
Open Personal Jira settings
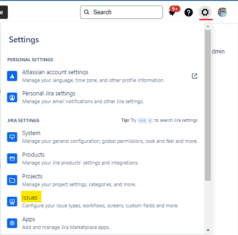pos(49,94)
